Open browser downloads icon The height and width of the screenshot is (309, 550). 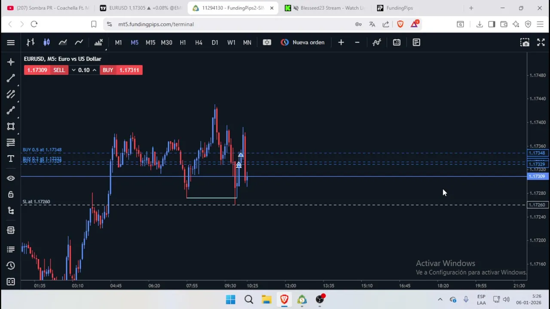(480, 24)
